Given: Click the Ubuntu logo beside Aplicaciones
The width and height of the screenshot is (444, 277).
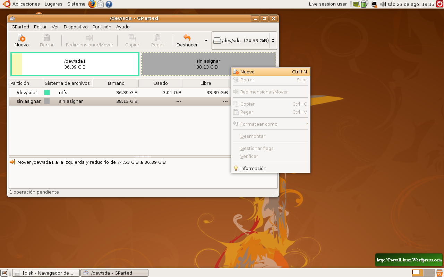Looking at the screenshot, I should [7, 4].
